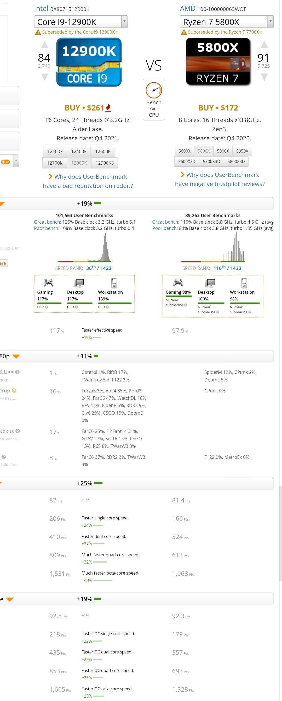Select the 5950X model tab
The image size is (282, 701).
point(242,151)
